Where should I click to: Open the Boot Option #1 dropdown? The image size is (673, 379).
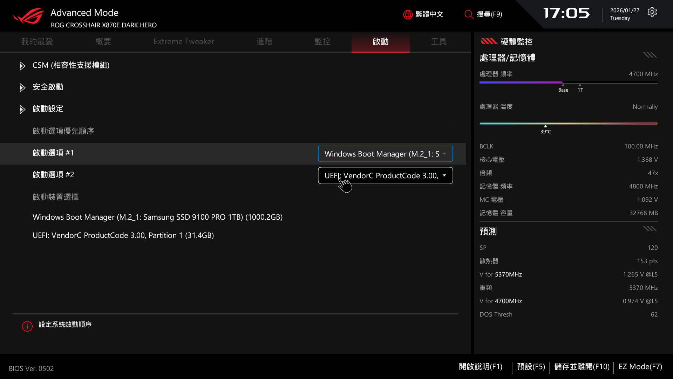pyautogui.click(x=385, y=154)
